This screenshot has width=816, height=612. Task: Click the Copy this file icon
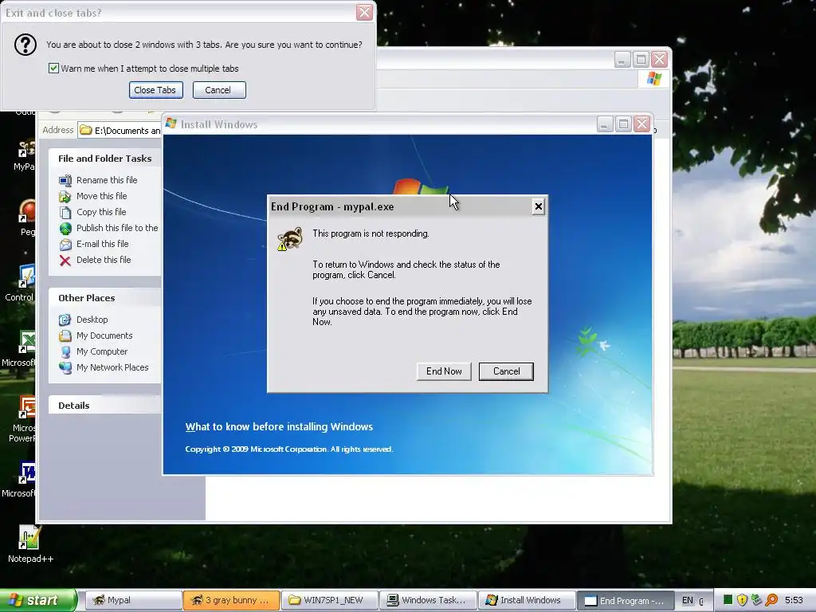tap(65, 212)
